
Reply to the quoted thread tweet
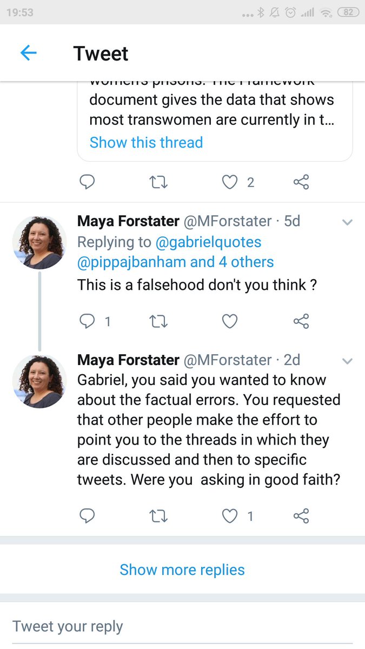tap(87, 182)
